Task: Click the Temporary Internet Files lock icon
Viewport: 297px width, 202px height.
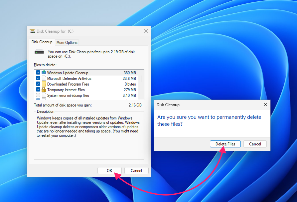Action: click(x=44, y=90)
